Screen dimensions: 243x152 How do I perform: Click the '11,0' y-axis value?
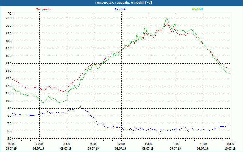click(x=9, y=93)
